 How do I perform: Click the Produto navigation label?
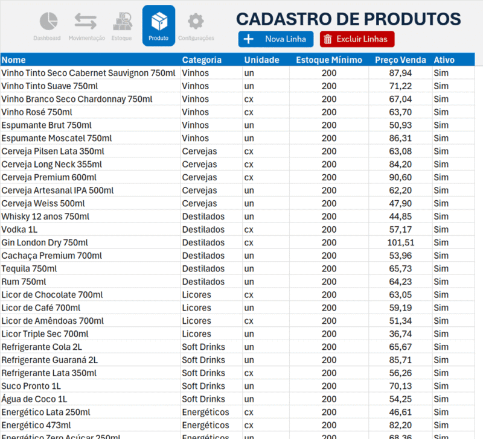pos(158,38)
